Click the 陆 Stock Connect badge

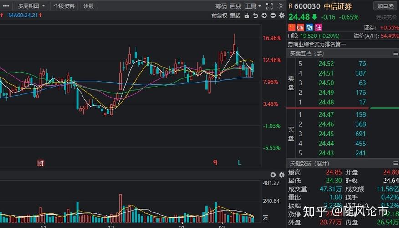pyautogui.click(x=318, y=27)
